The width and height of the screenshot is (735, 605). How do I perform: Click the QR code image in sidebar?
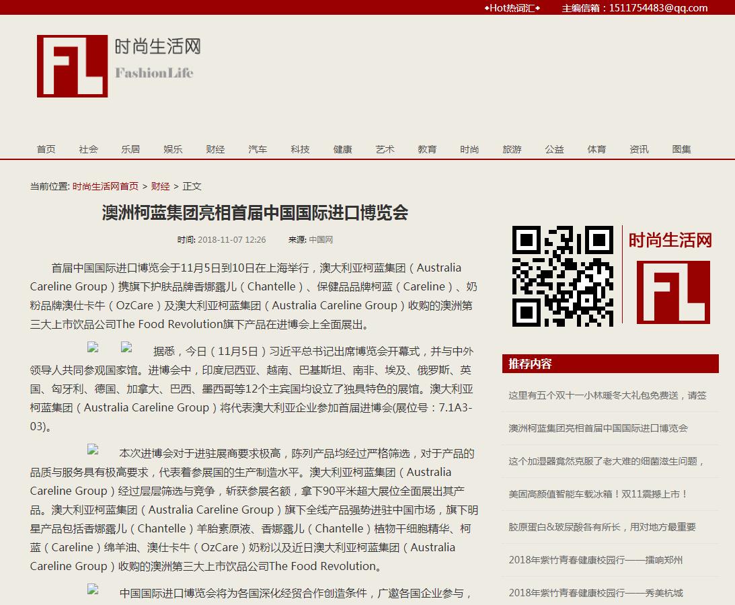tap(562, 276)
